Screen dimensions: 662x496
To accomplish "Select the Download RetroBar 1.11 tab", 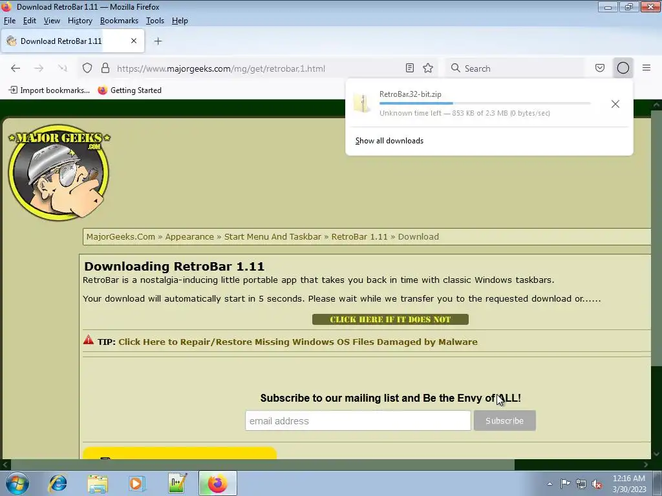I will (x=72, y=41).
